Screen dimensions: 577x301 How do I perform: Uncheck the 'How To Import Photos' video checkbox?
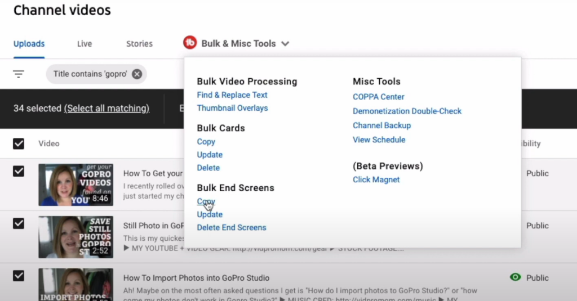pos(19,276)
